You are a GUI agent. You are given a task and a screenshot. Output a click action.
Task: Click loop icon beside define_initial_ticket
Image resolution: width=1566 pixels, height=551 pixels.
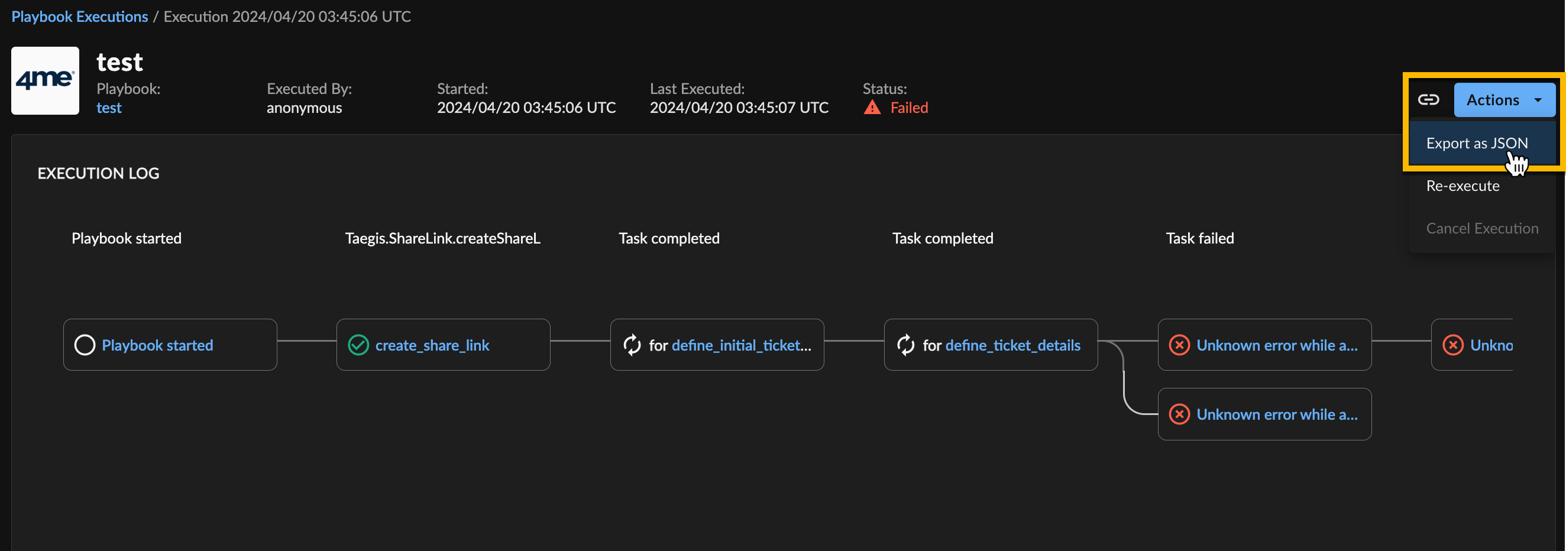[x=632, y=345]
